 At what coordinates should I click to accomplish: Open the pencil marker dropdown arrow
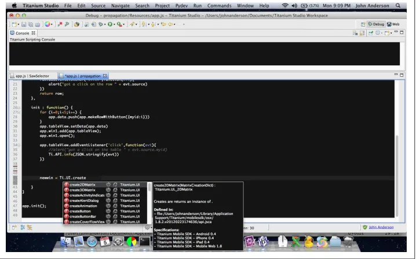(136, 25)
